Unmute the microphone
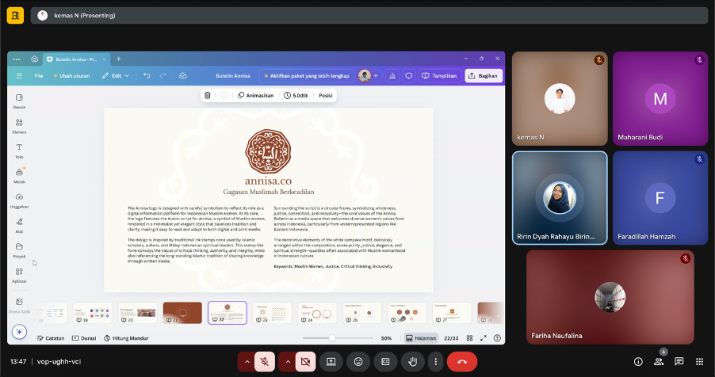 (x=266, y=361)
